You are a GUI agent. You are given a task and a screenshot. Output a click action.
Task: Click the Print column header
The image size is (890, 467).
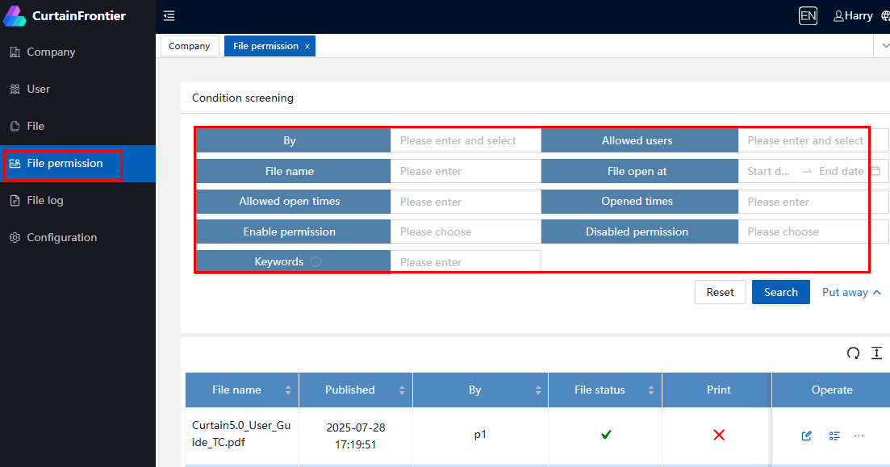[x=719, y=390]
